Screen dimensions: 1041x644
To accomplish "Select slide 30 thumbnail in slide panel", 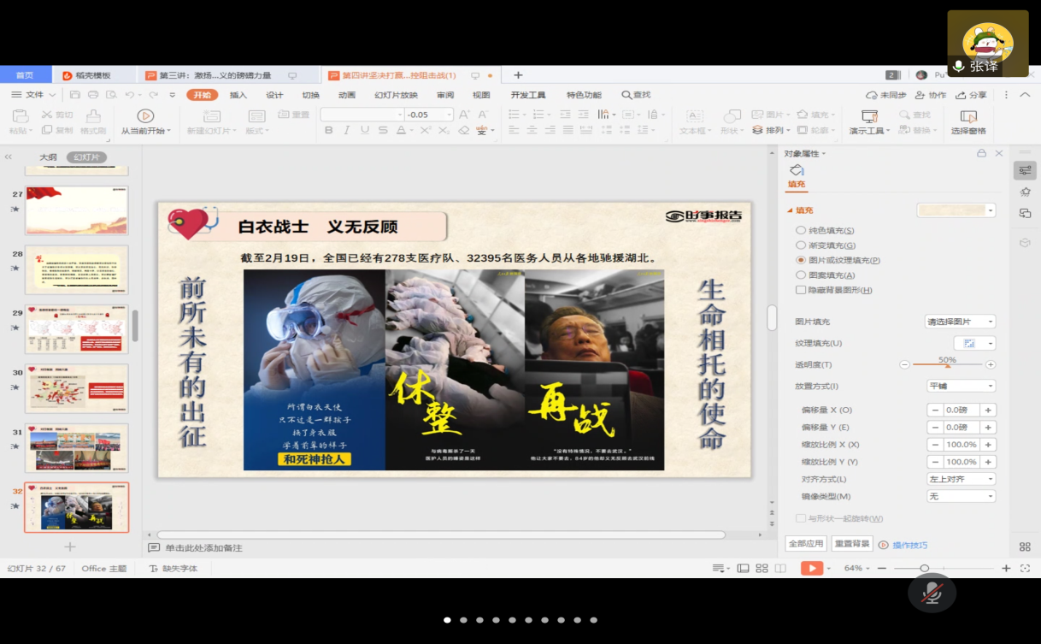I will [x=77, y=388].
